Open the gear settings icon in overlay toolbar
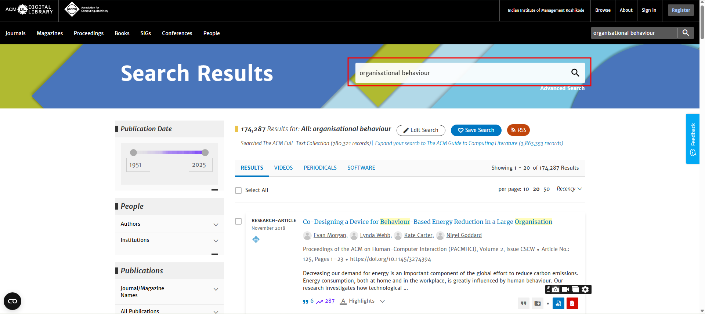705x314 pixels. click(x=585, y=289)
